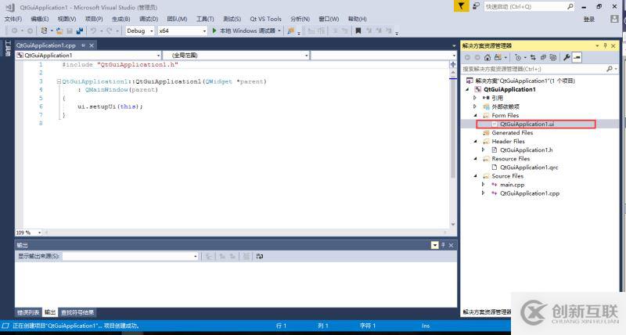The height and width of the screenshot is (335, 626).
Task: Expand the 引用 node in Solution Explorer
Action: tap(475, 98)
